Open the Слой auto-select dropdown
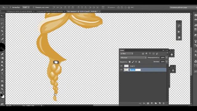Viewport: 197px width, 111px height. coord(26,7)
